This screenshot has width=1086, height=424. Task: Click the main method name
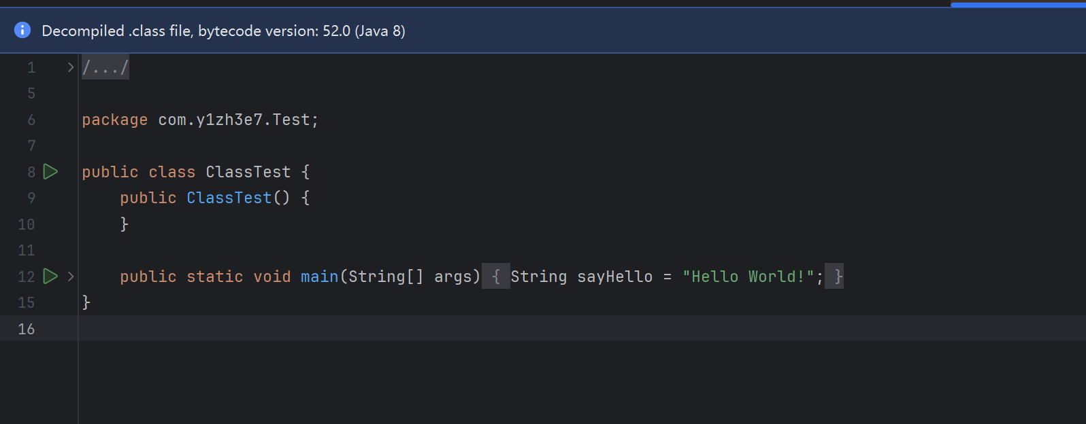coord(319,277)
